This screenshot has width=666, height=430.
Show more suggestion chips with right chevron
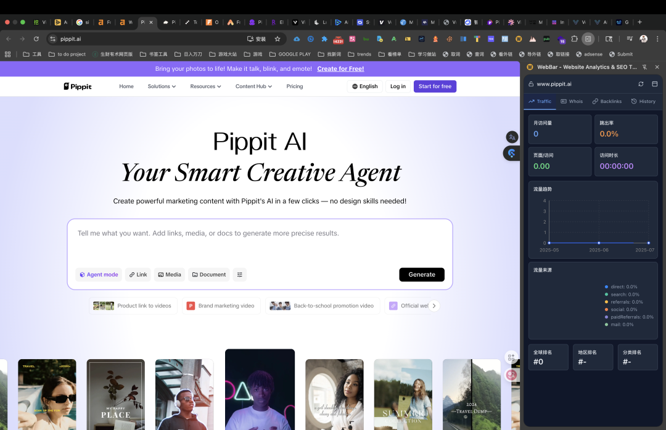click(x=434, y=306)
